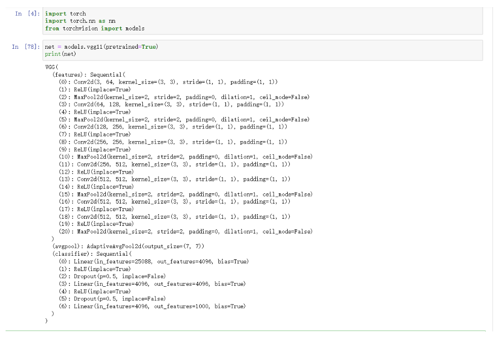Select the In [78] cell prompt
The width and height of the screenshot is (494, 337).
(26, 47)
